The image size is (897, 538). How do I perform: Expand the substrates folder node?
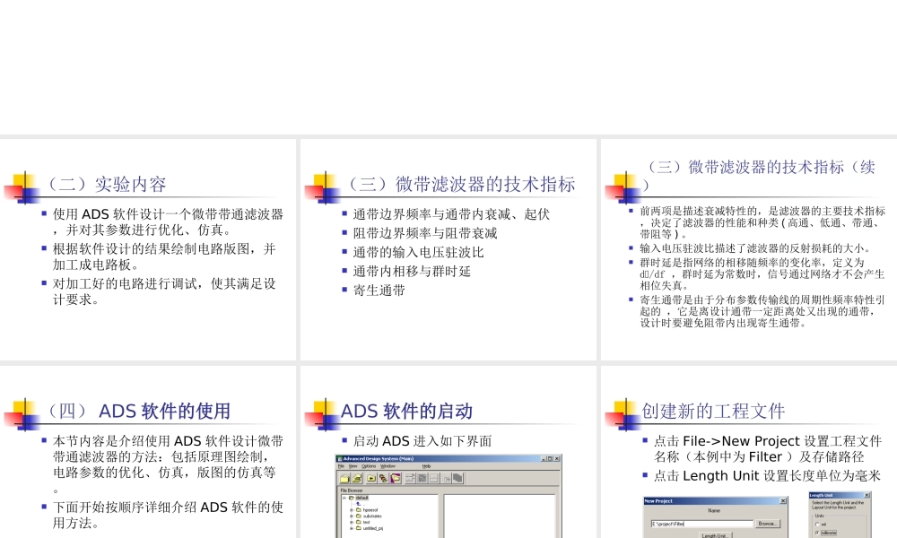tap(352, 516)
